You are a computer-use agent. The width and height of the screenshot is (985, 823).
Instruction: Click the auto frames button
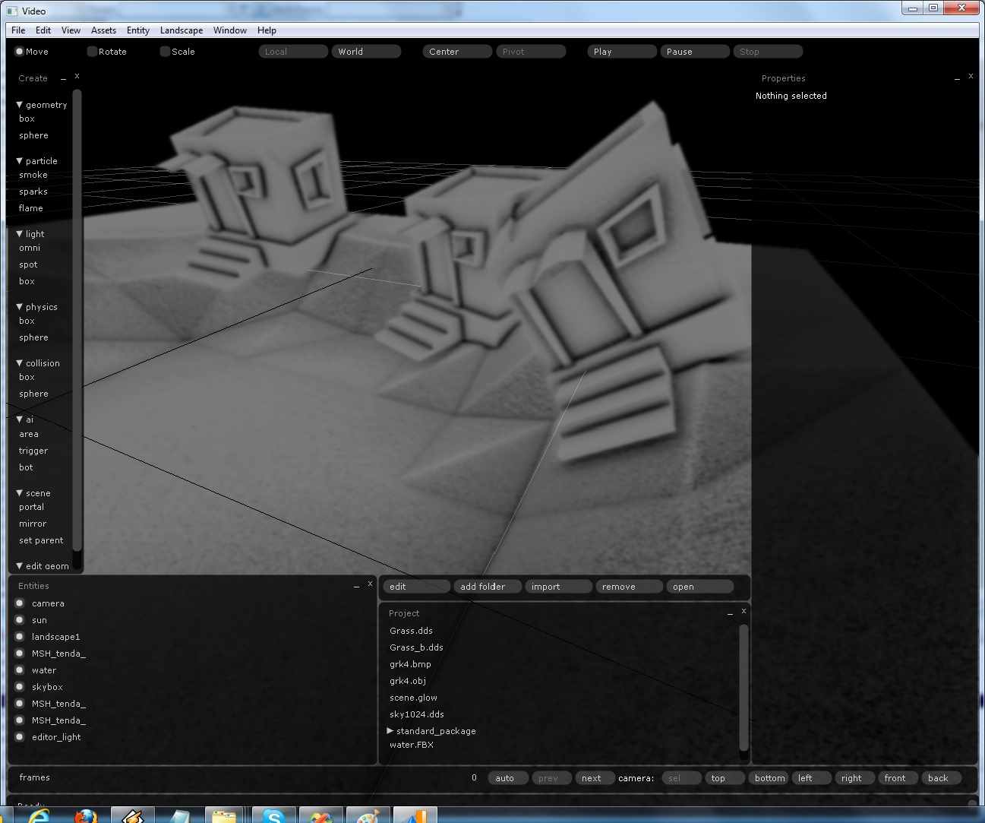tap(508, 778)
